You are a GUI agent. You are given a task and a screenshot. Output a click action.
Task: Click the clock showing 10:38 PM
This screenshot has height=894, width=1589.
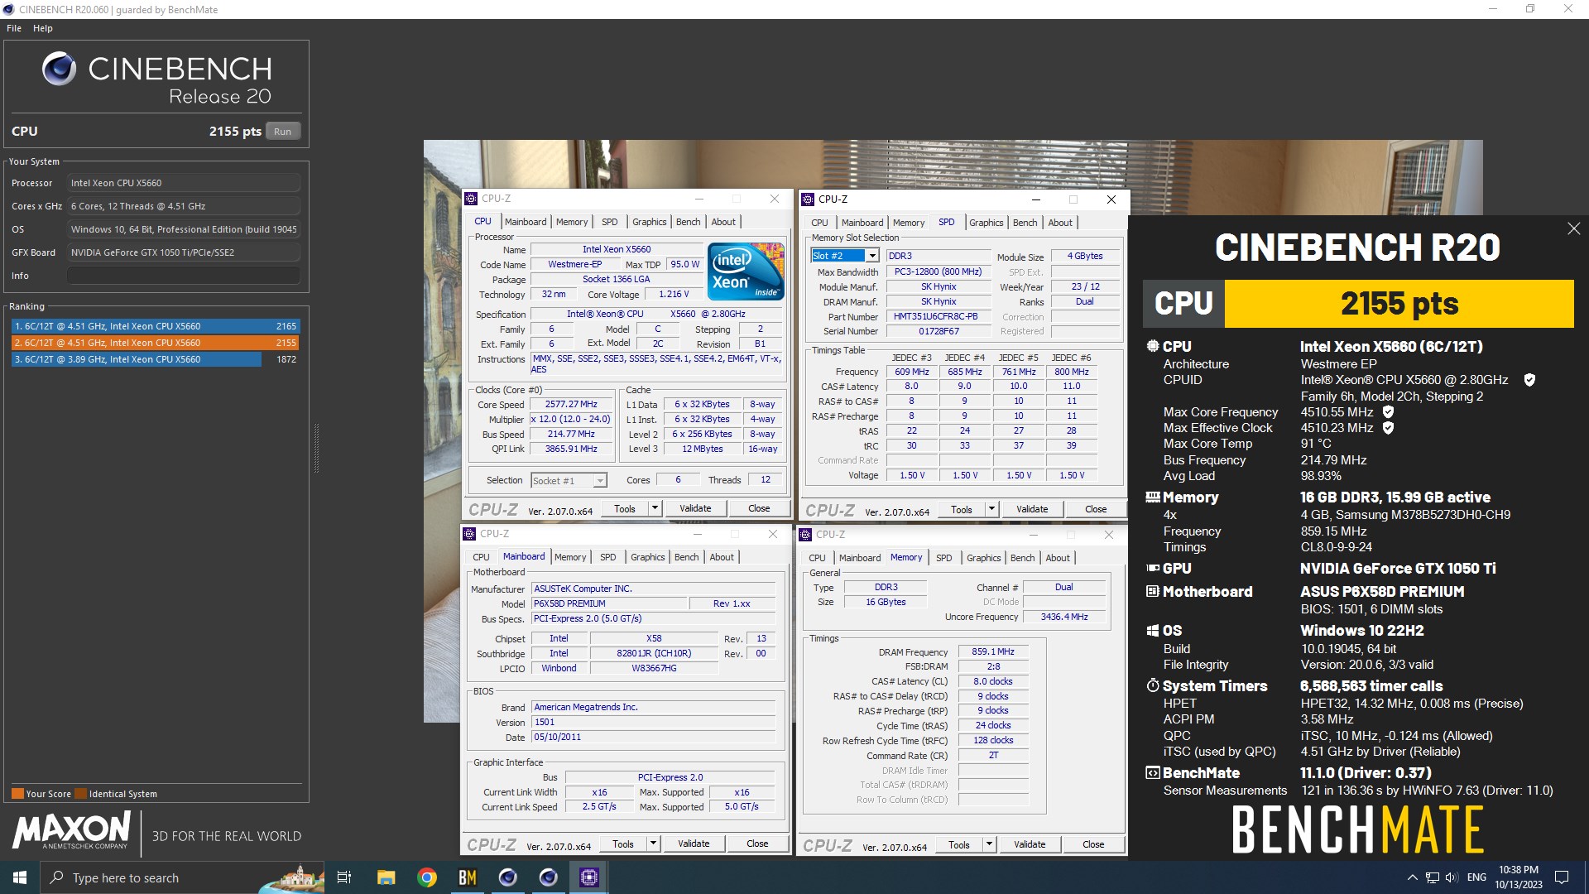(1519, 877)
